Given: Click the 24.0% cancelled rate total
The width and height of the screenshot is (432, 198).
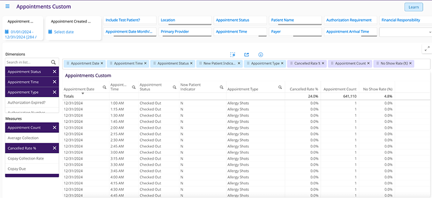Looking at the screenshot, I should click(314, 97).
